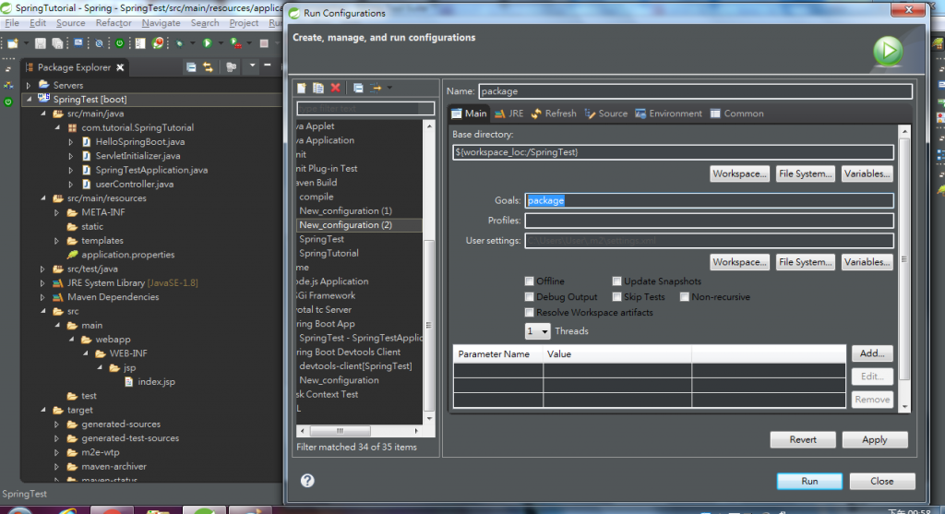The image size is (945, 514).
Task: Expand the Servers node in Package Explorer
Action: [x=29, y=85]
